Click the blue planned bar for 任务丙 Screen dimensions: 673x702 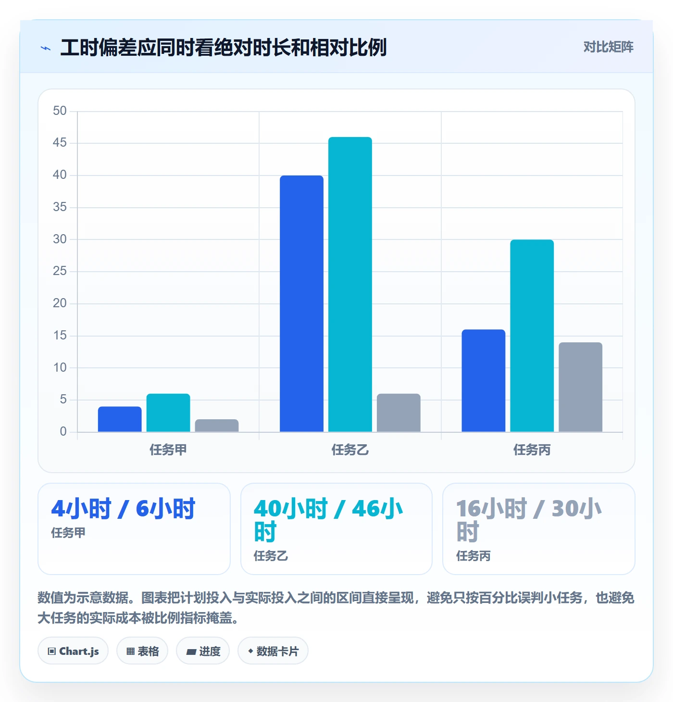tap(484, 381)
